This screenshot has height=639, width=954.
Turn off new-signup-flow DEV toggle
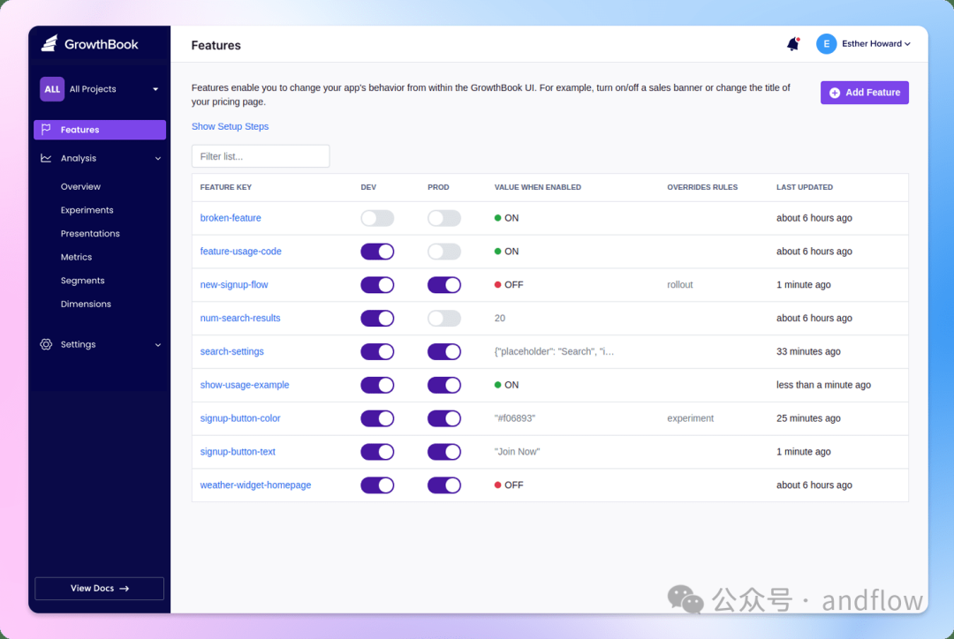click(x=377, y=285)
